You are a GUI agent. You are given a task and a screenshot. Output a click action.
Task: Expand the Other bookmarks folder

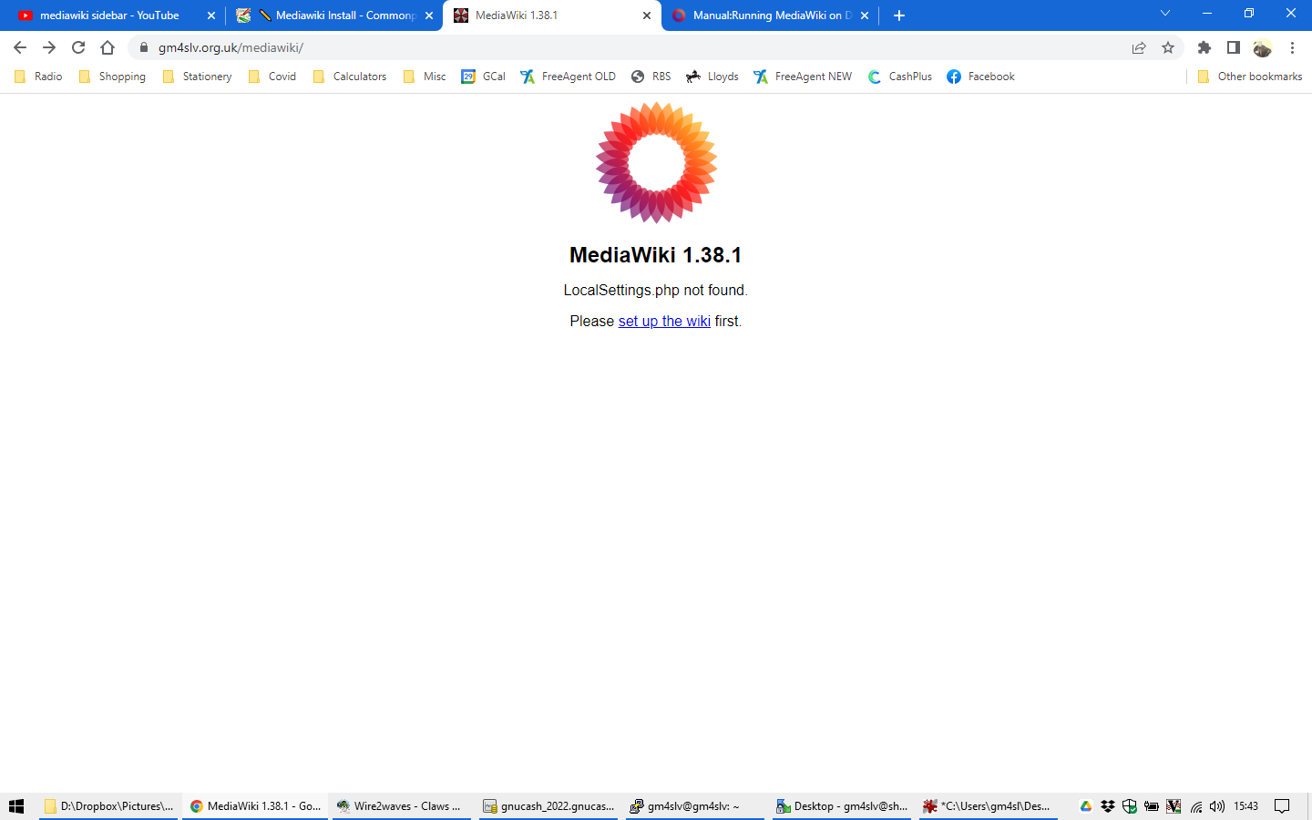(x=1249, y=77)
